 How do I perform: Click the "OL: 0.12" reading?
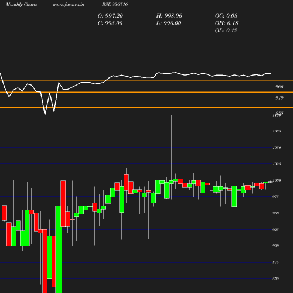226,30
